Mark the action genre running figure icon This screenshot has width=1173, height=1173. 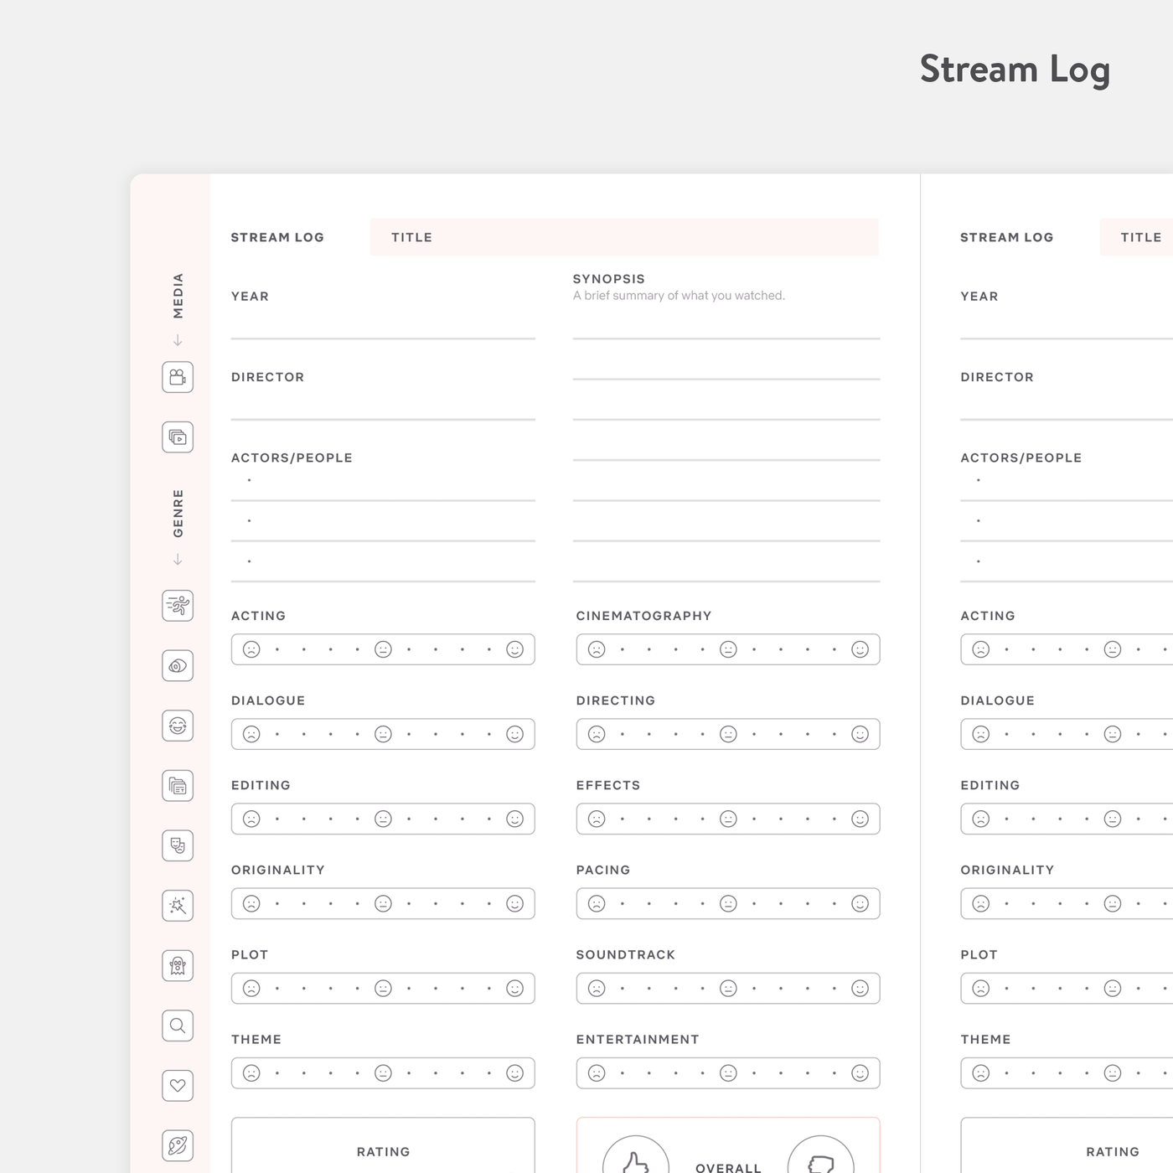tap(178, 605)
